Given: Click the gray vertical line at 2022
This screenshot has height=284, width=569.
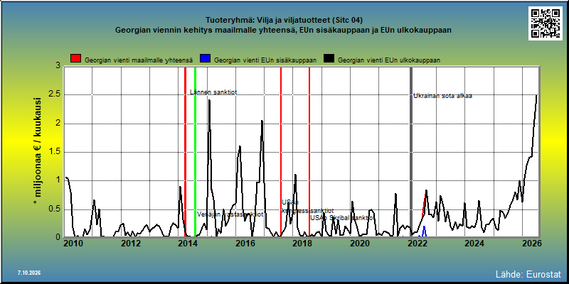Looking at the screenshot, I should [x=411, y=151].
